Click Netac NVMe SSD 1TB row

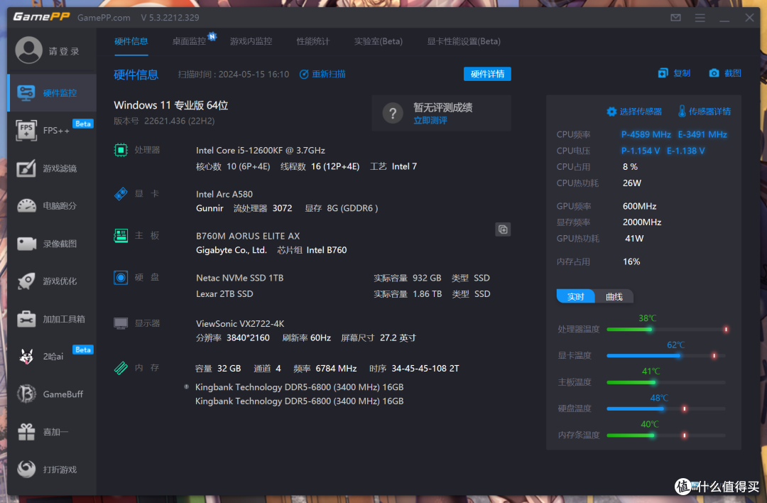click(343, 278)
